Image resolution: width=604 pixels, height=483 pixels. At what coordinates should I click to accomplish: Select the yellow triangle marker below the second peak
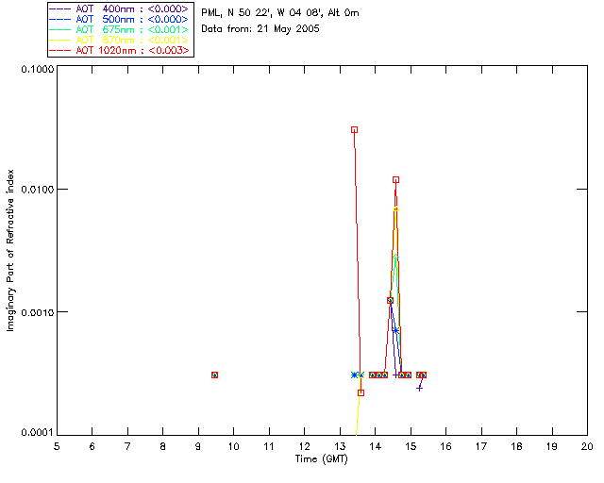click(x=395, y=209)
